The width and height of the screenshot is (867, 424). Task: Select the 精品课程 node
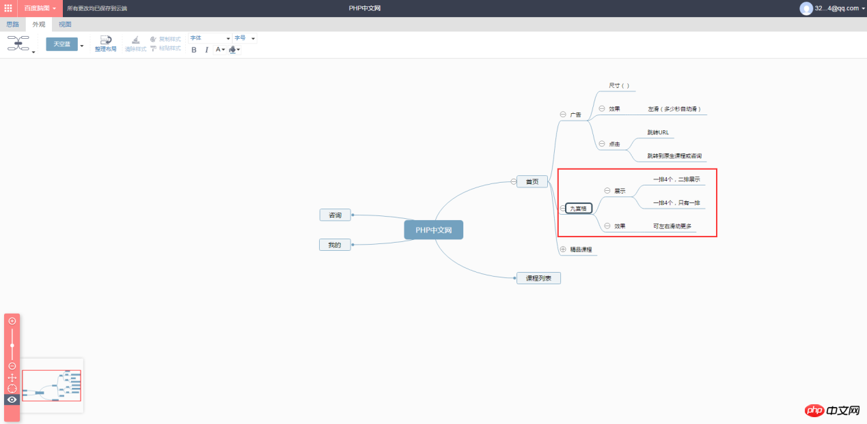click(581, 249)
